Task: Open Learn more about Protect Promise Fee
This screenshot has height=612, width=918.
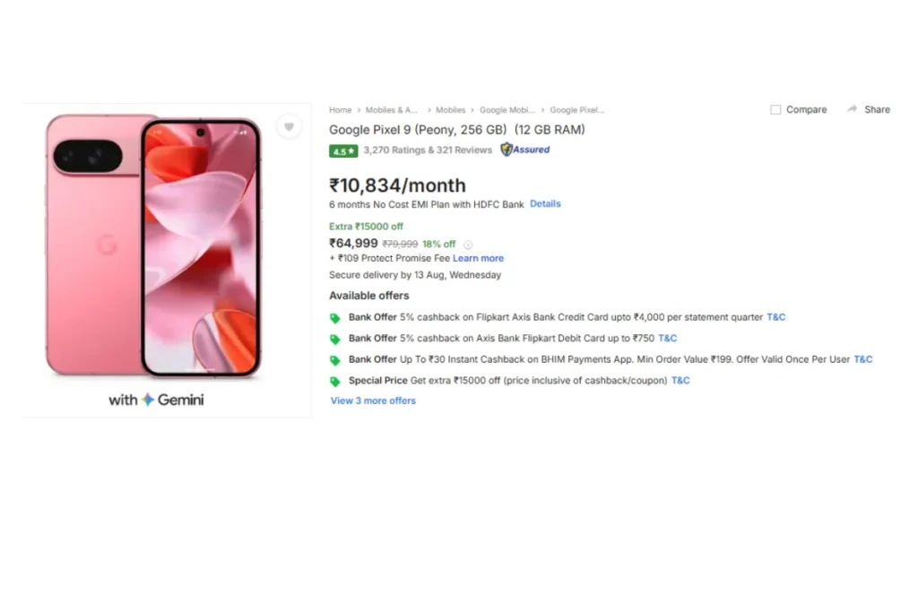Action: tap(478, 258)
